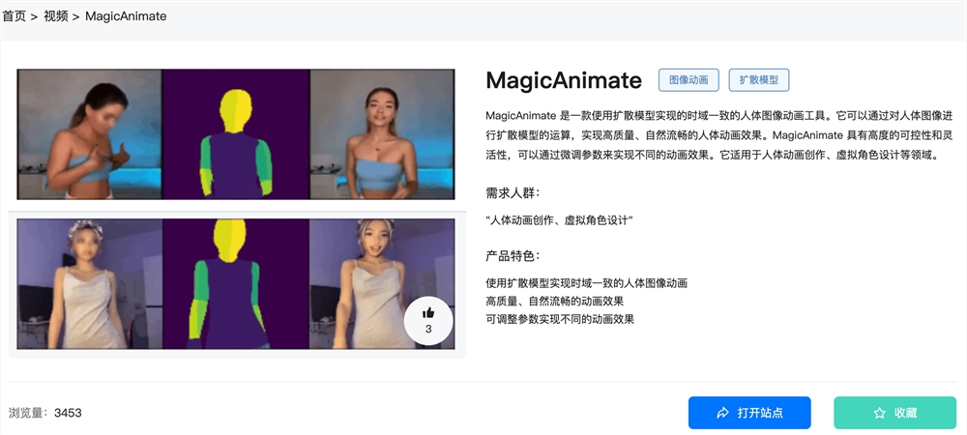The image size is (967, 435).
Task: Select the 扩散模型 tag
Action: [x=758, y=80]
